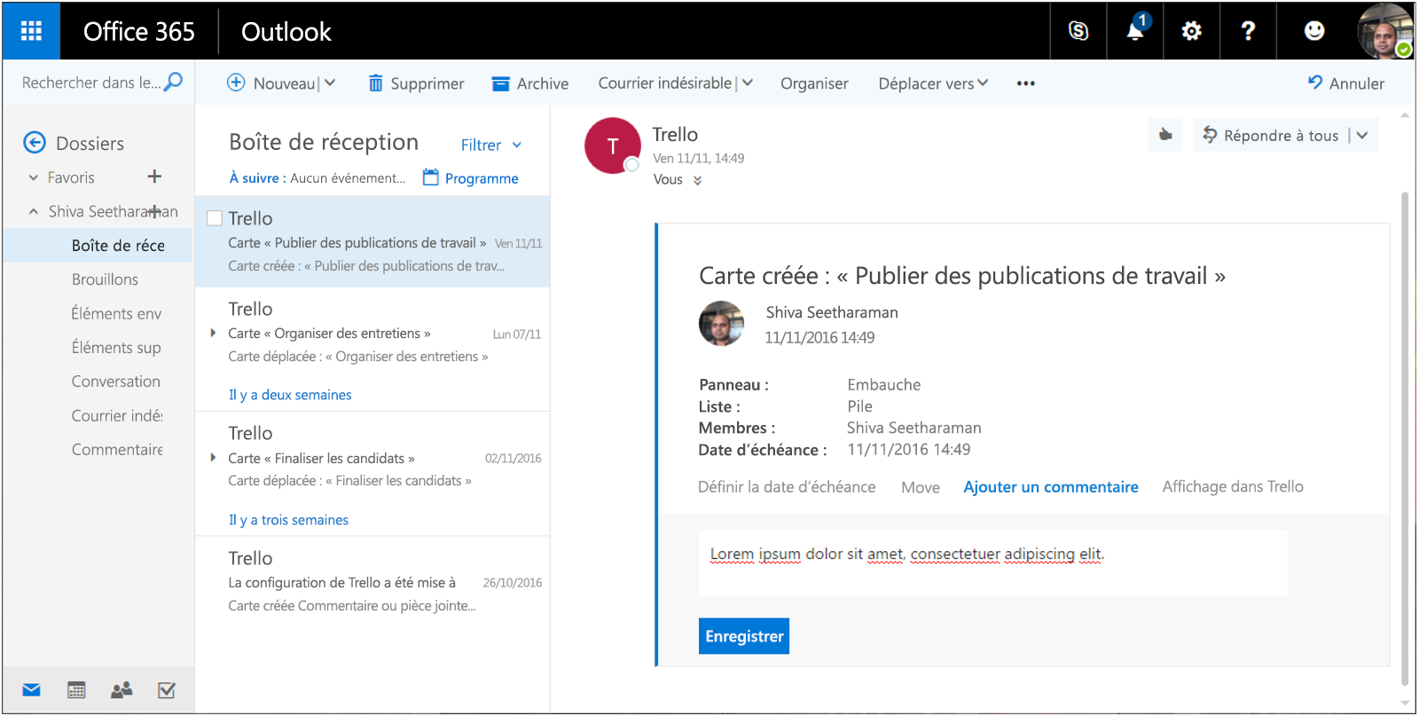
Task: Open the account profile picture
Action: tap(1384, 31)
